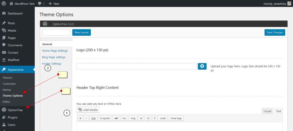Click the OptionTree logo in the header bar

pos(45,24)
